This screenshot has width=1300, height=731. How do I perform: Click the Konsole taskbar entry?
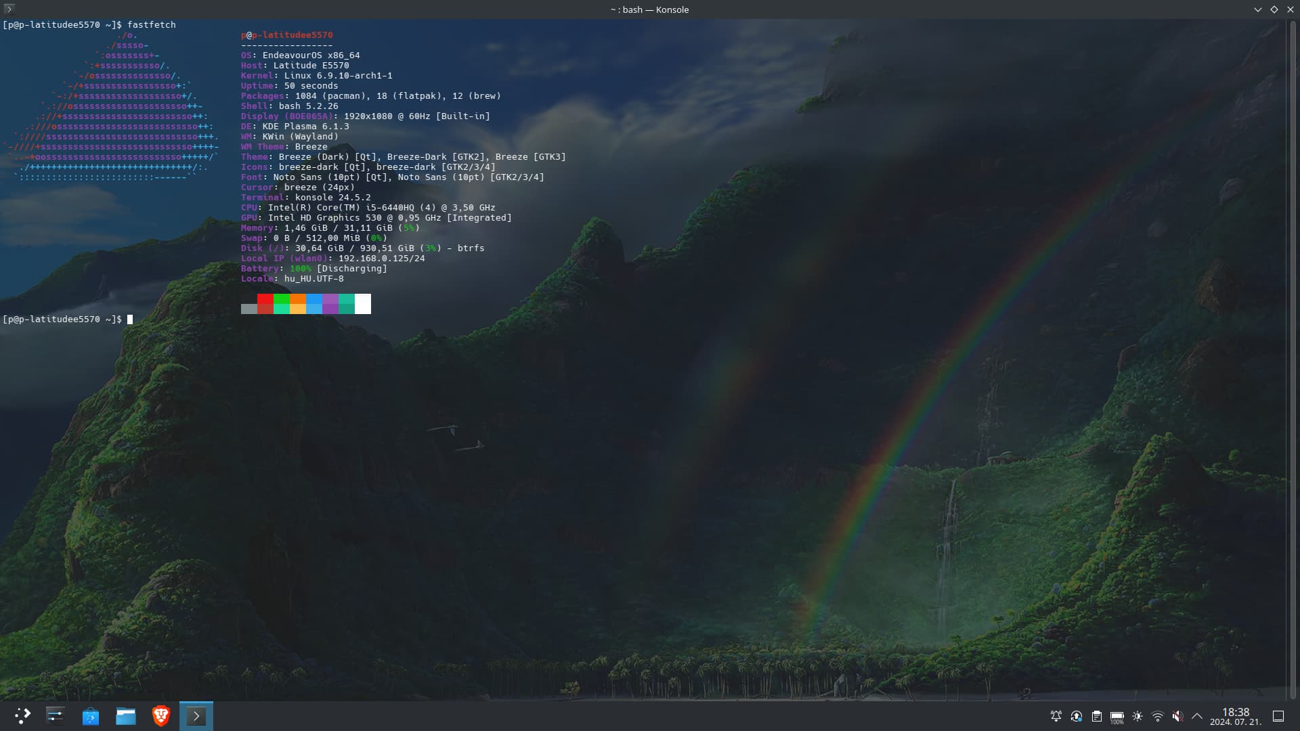(x=196, y=716)
